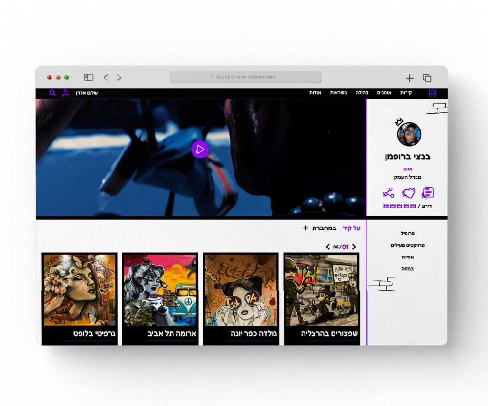488x406 pixels.
Task: Open the ארומה תל אביב artwork thumbnail
Action: click(x=160, y=290)
